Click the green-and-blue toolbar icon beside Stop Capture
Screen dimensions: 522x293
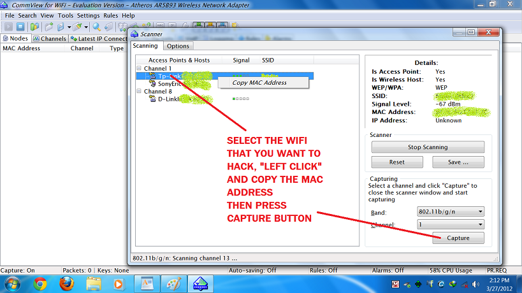point(34,27)
